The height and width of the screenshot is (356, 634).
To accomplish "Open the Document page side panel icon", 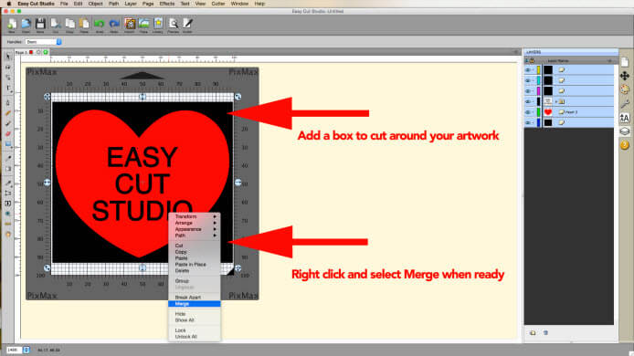I will [625, 62].
